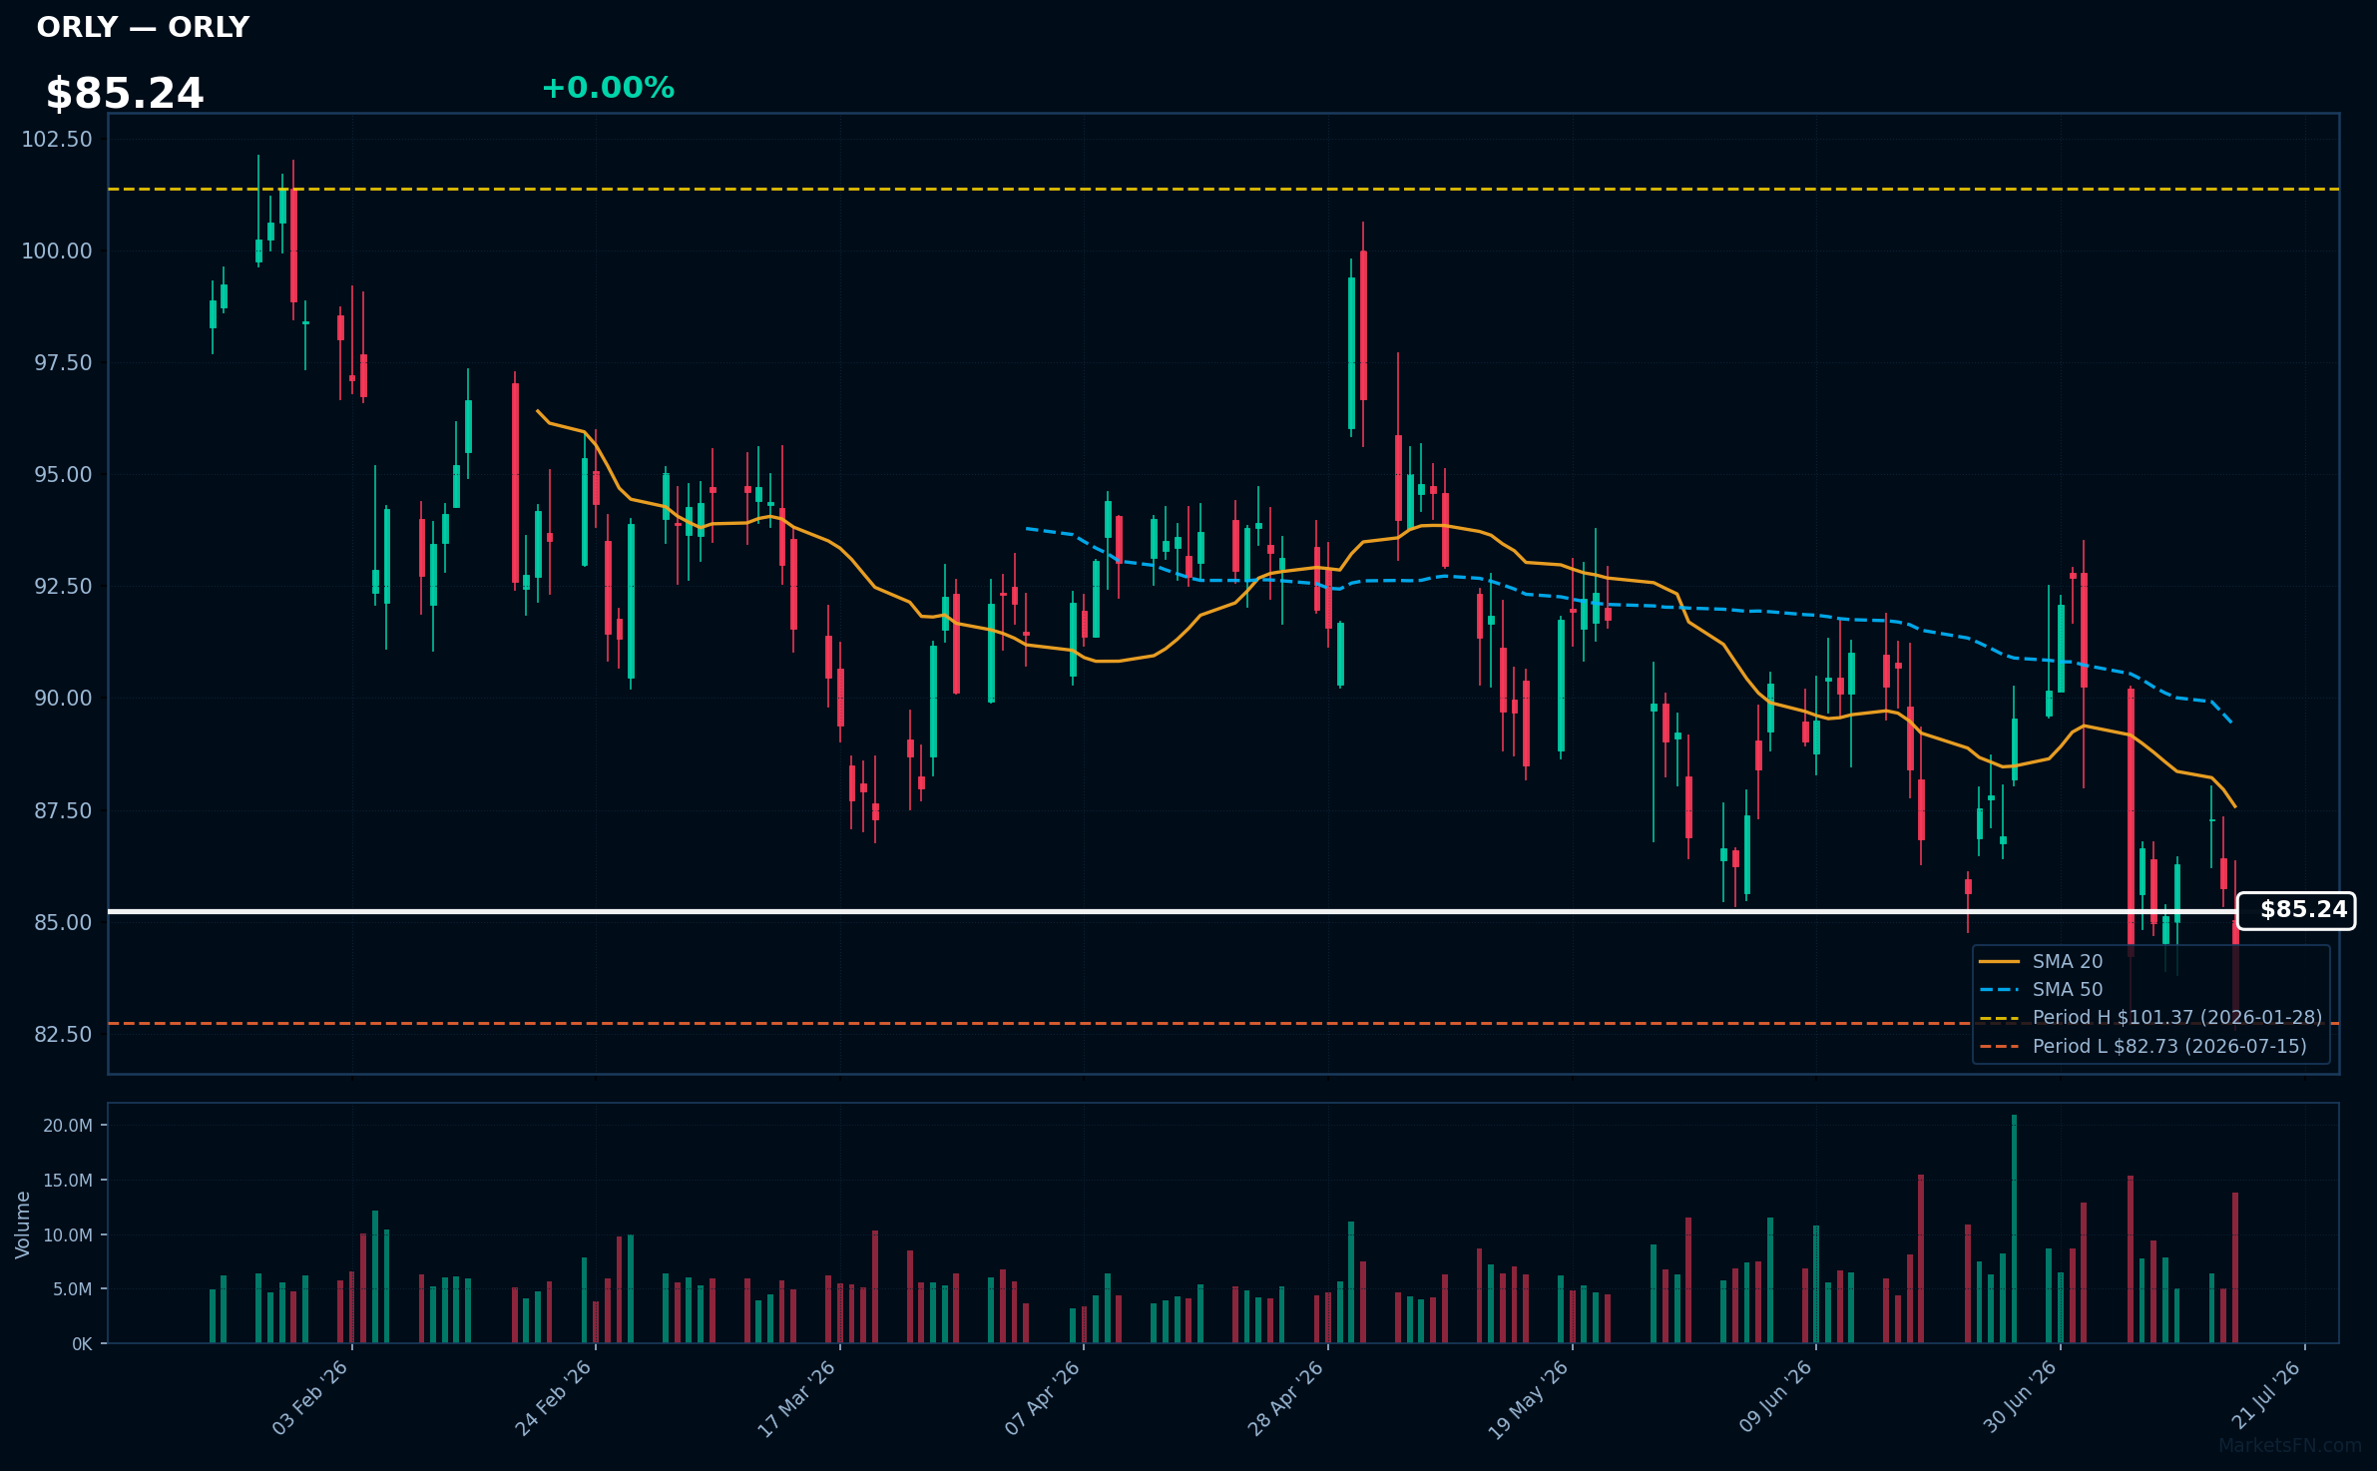Image resolution: width=2377 pixels, height=1471 pixels.
Task: Click the tallest green volume bar above 20M
Action: pyautogui.click(x=2014, y=1228)
